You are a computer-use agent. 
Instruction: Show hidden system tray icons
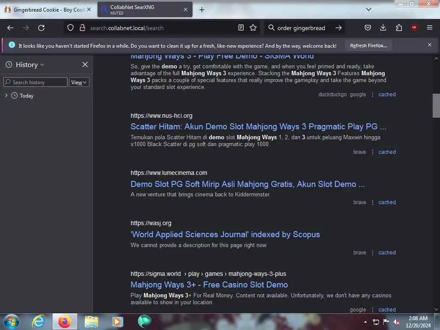365,322
